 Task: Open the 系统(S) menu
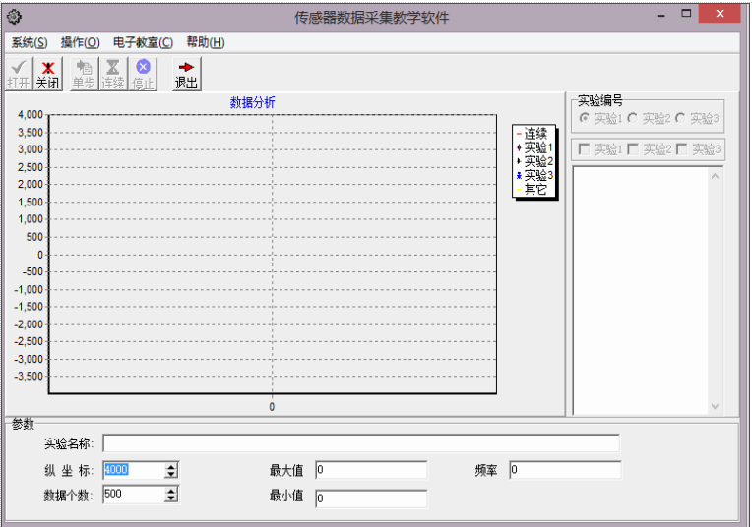(x=30, y=42)
